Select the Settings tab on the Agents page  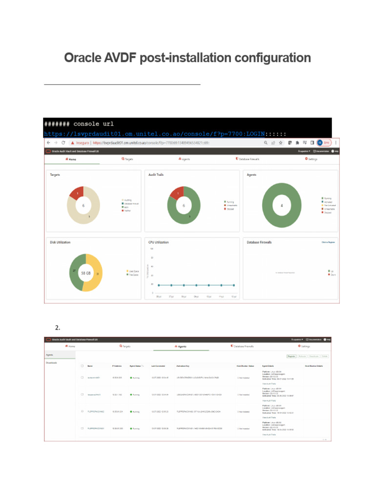click(304, 346)
